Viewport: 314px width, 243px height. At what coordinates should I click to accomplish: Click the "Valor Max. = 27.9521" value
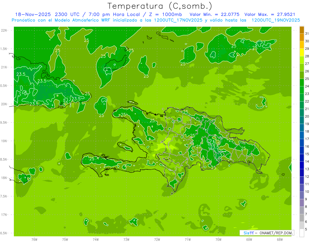(x=270, y=14)
